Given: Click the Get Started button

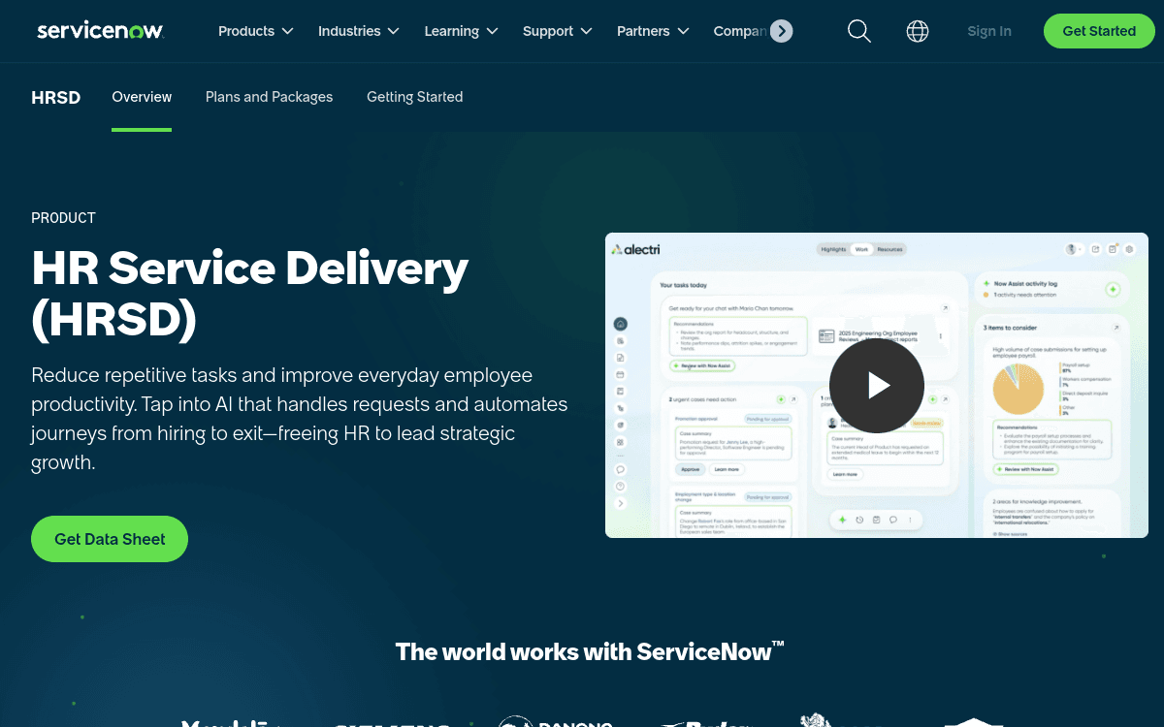Looking at the screenshot, I should [x=1099, y=31].
